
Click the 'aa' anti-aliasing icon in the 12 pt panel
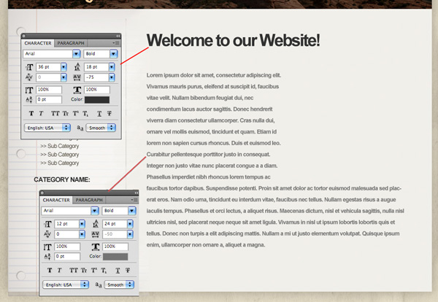99,284
